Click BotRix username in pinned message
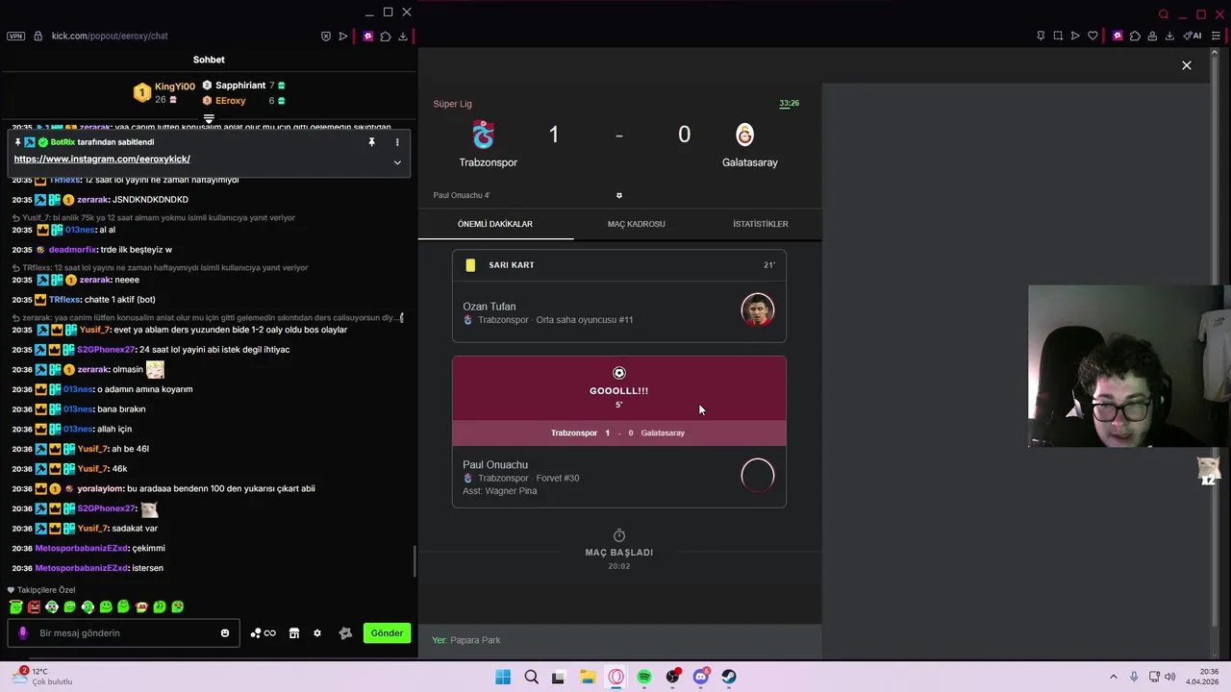Viewport: 1231px width, 692px height. click(x=63, y=142)
